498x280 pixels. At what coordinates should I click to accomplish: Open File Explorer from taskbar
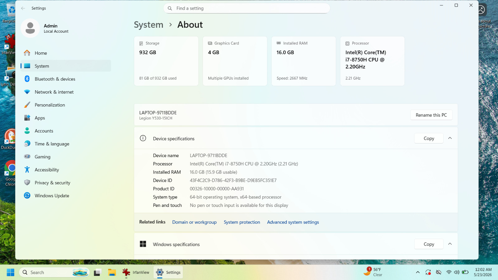click(x=112, y=273)
